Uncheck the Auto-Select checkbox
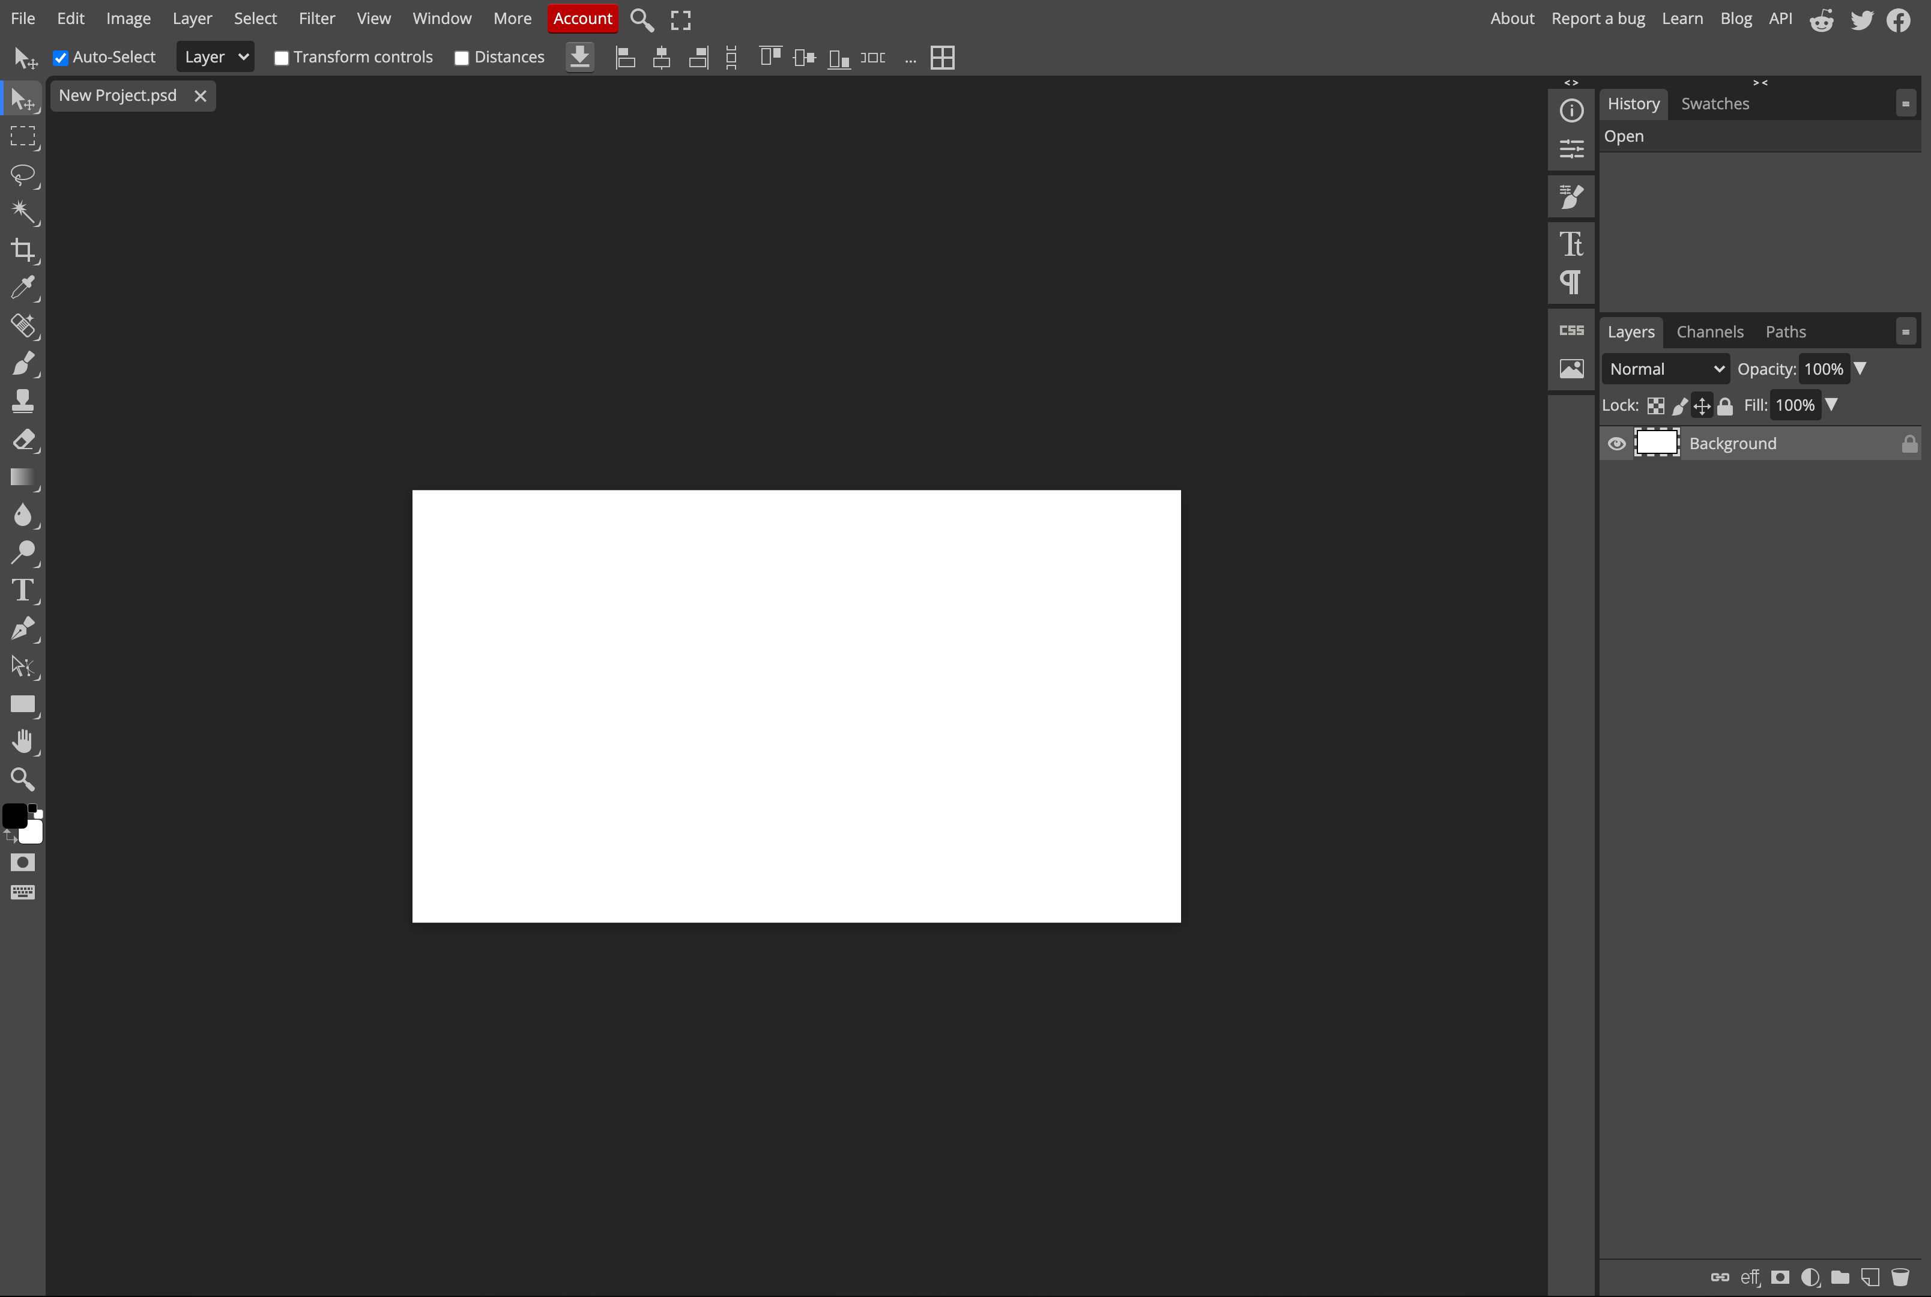Viewport: 1931px width, 1297px height. pos(61,58)
